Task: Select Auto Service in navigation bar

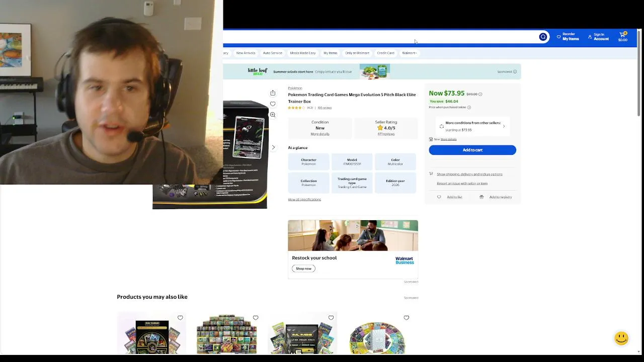Action: click(x=273, y=53)
